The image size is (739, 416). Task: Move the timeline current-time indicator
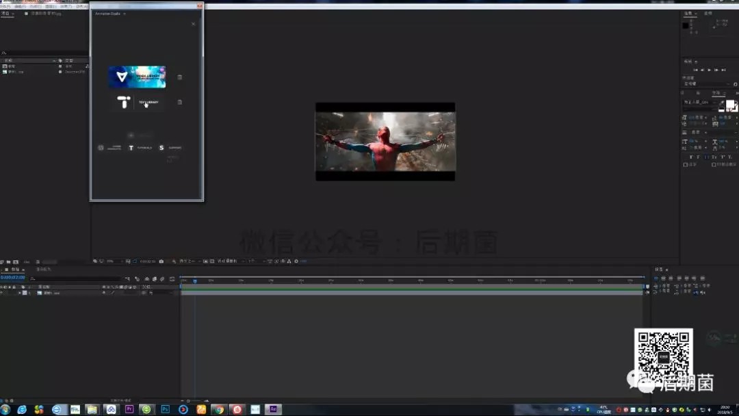194,281
